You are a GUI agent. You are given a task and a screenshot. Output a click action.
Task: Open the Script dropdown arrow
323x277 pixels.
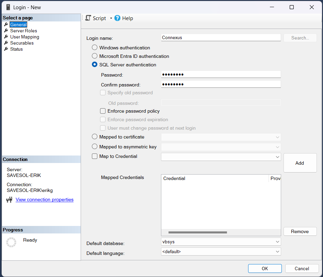pos(111,18)
